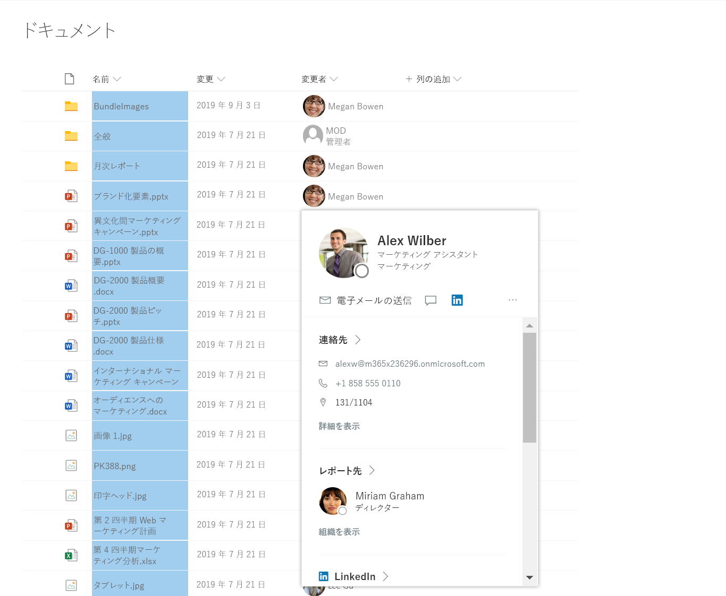The height and width of the screenshot is (596, 726).
Task: Click the Word icon for DG-2000 製品仕様
Action: pyautogui.click(x=71, y=345)
